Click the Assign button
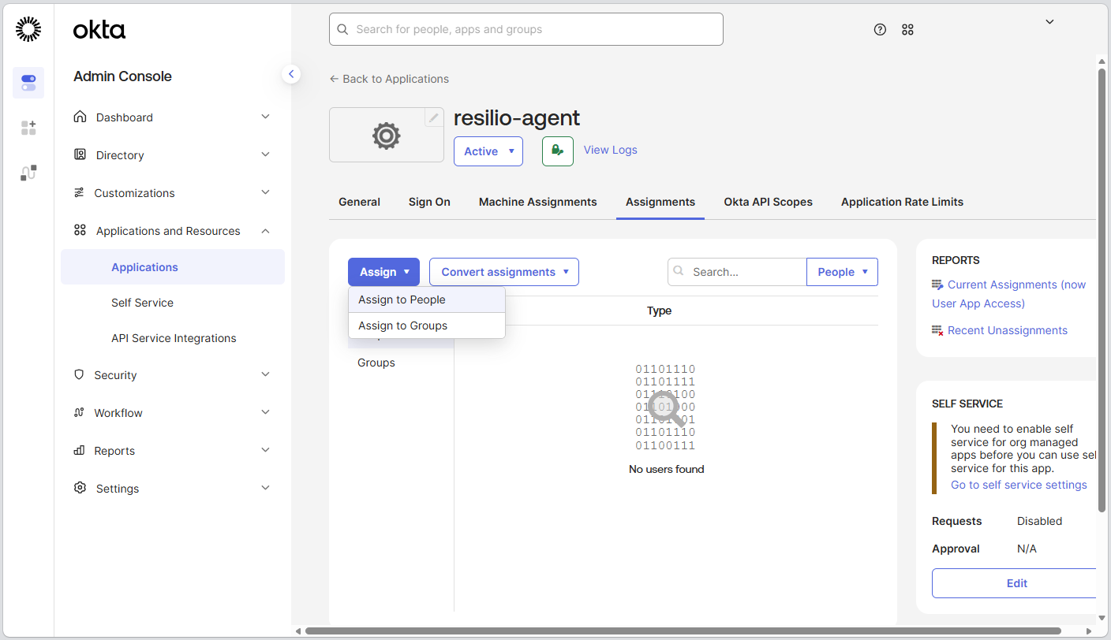The width and height of the screenshot is (1111, 640). coord(383,272)
